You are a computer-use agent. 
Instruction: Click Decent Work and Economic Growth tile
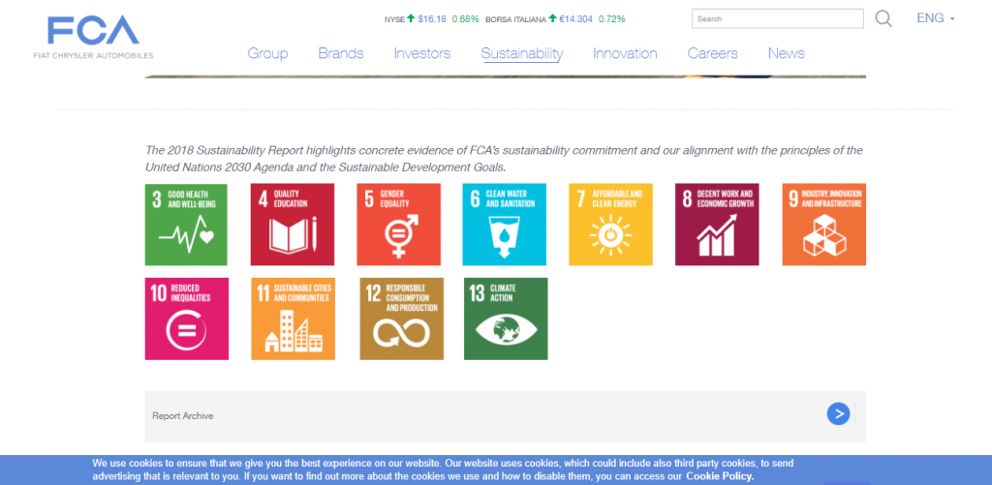pyautogui.click(x=717, y=224)
